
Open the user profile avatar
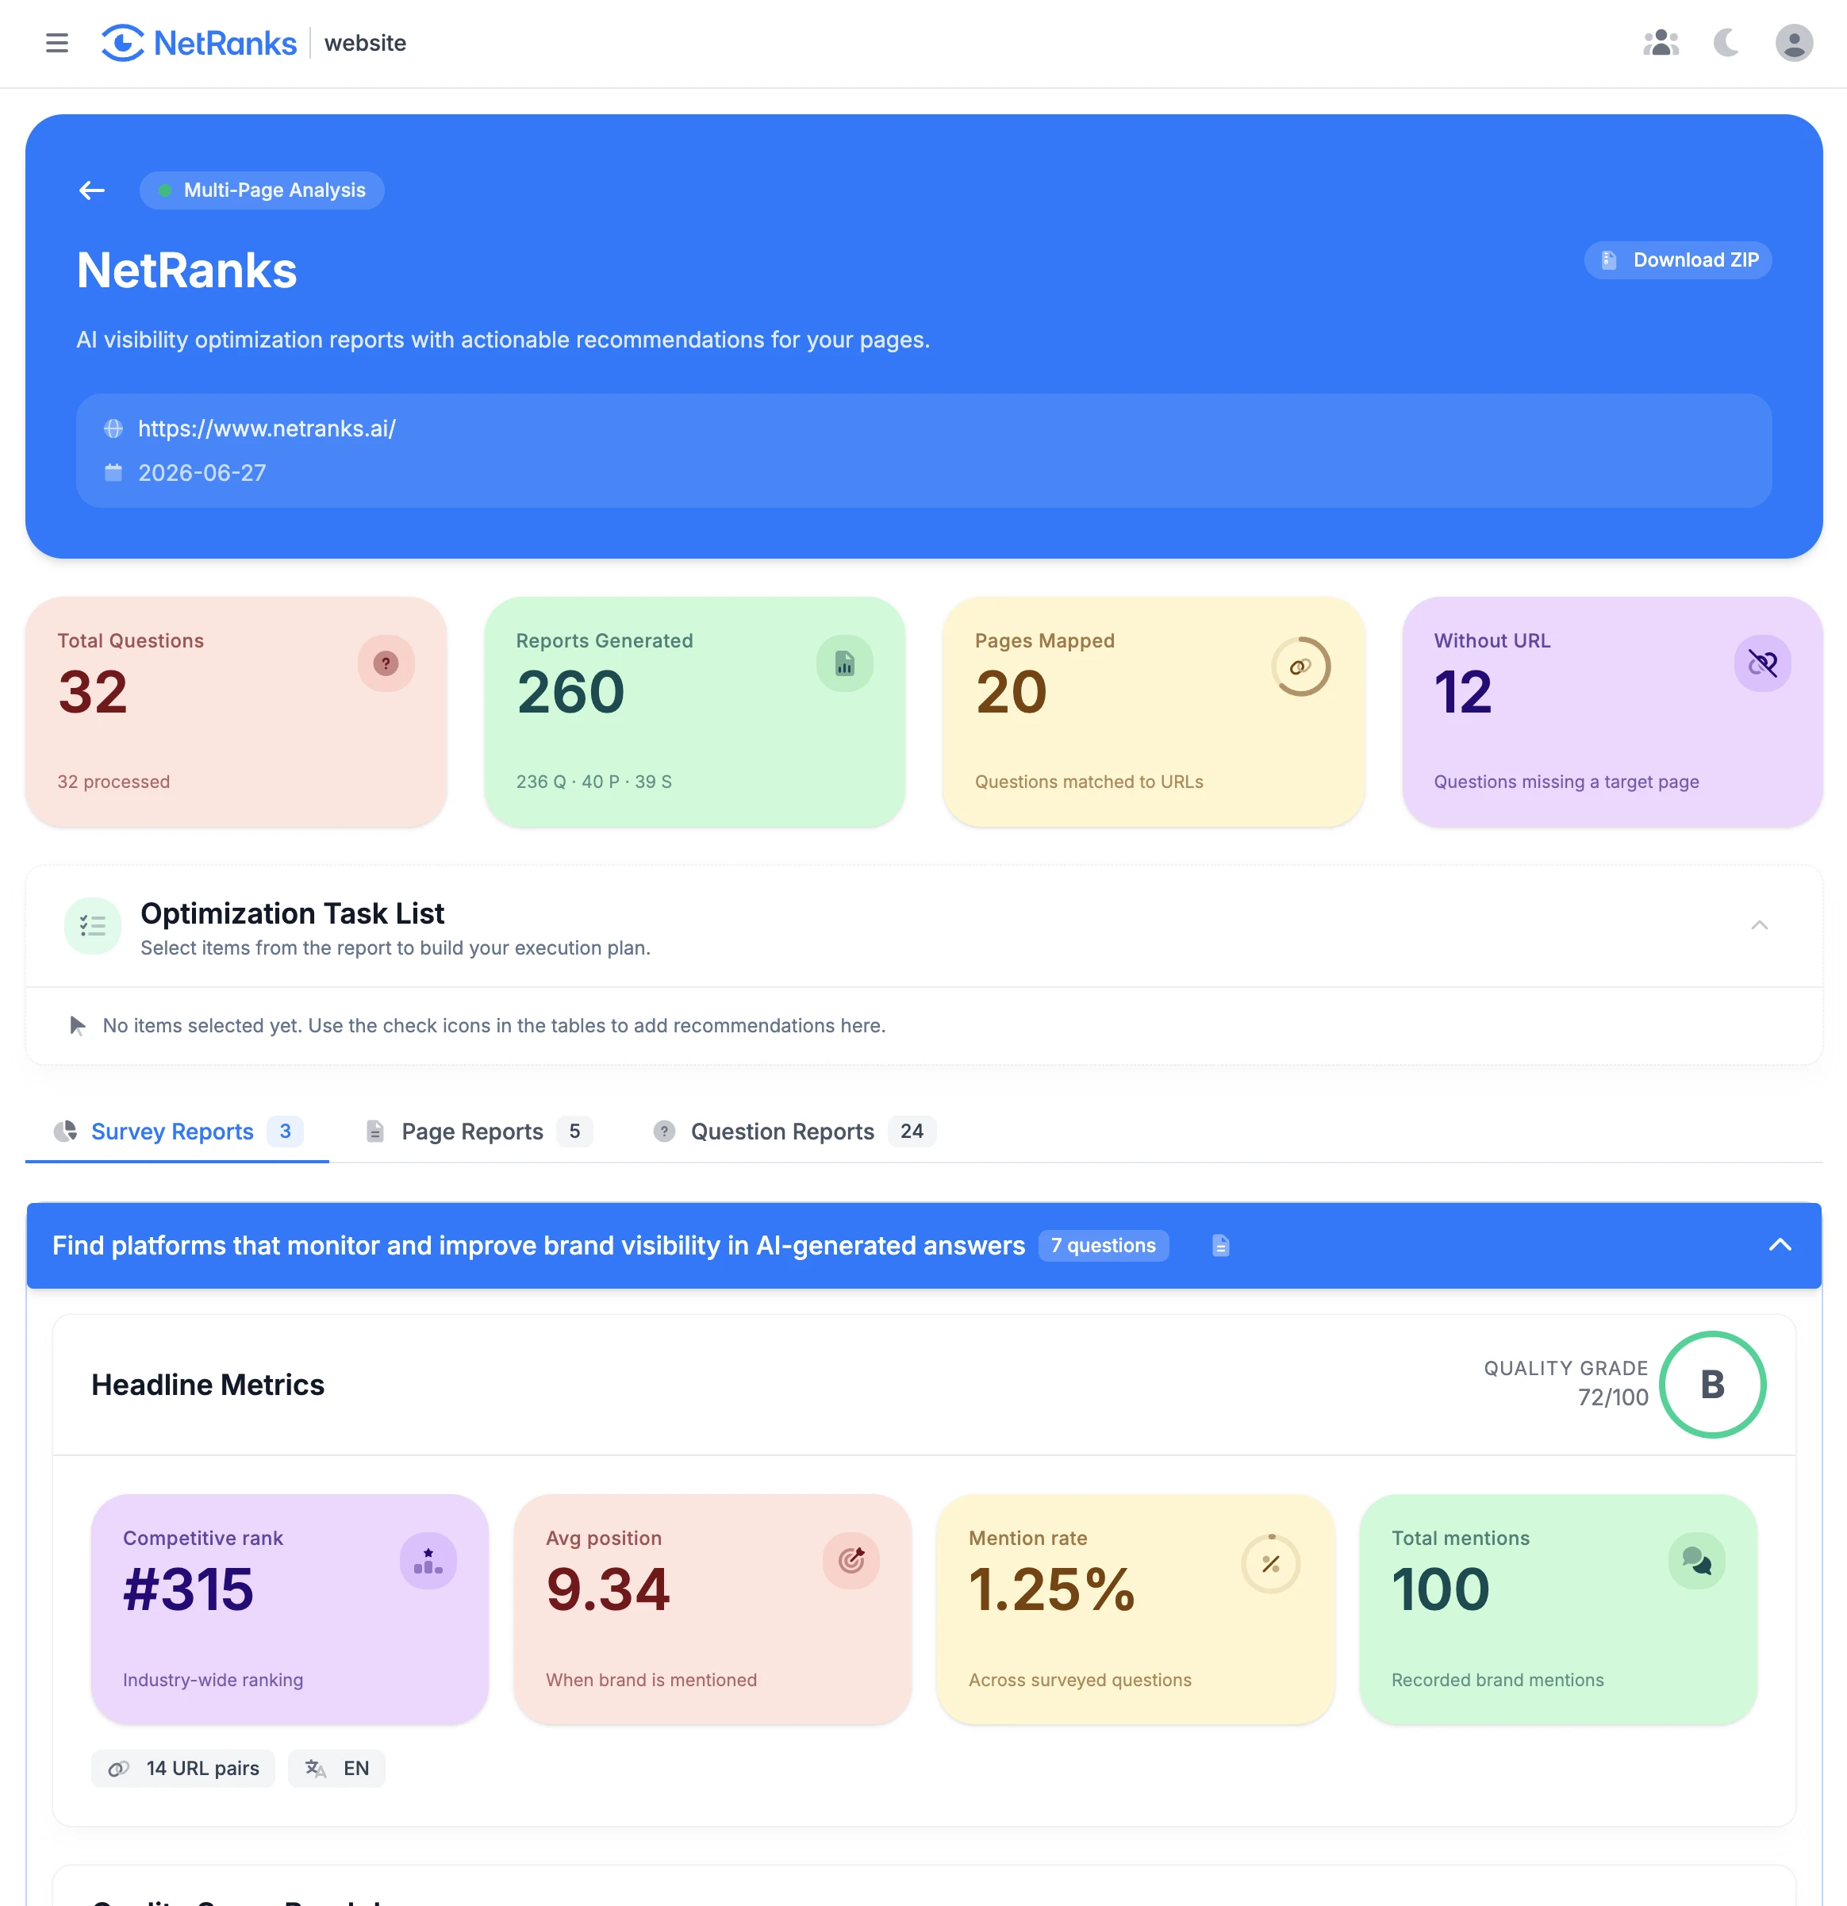click(1794, 43)
